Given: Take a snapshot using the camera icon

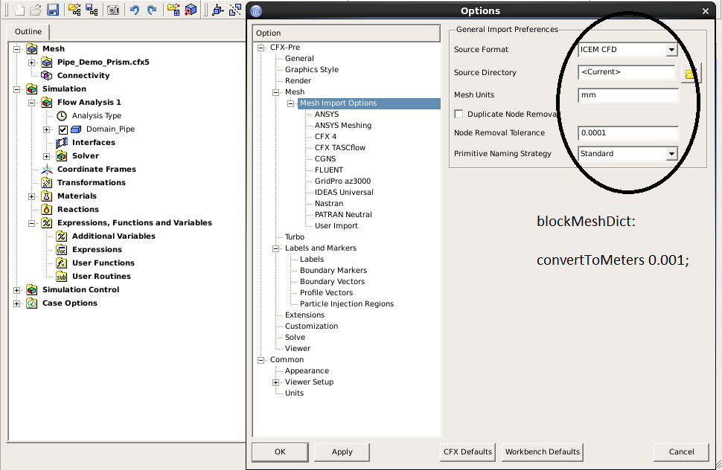Looking at the screenshot, I should [112, 10].
